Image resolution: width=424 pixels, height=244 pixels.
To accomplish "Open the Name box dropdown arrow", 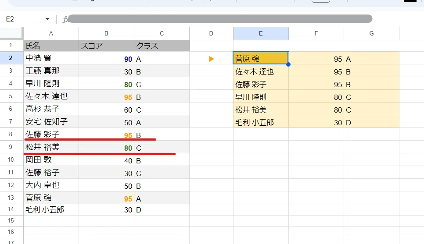I will (47, 19).
